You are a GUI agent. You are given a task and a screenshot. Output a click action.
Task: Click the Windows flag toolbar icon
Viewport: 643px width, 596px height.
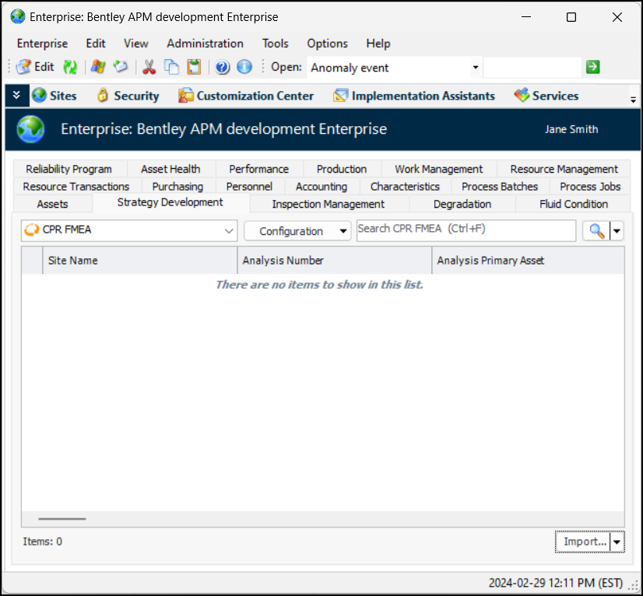tap(98, 67)
